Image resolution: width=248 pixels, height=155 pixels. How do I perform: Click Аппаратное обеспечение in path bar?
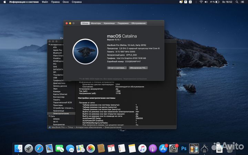(x=89, y=127)
